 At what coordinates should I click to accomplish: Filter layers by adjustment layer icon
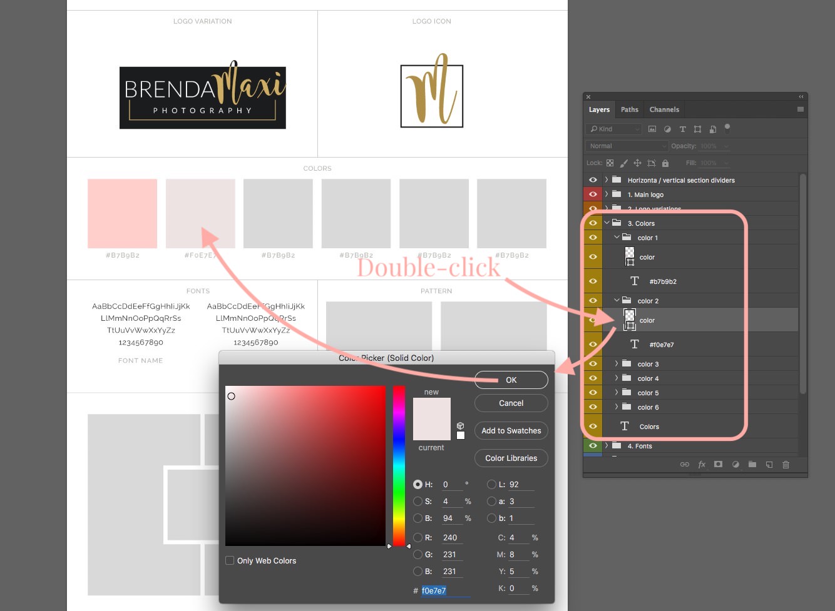click(x=667, y=129)
